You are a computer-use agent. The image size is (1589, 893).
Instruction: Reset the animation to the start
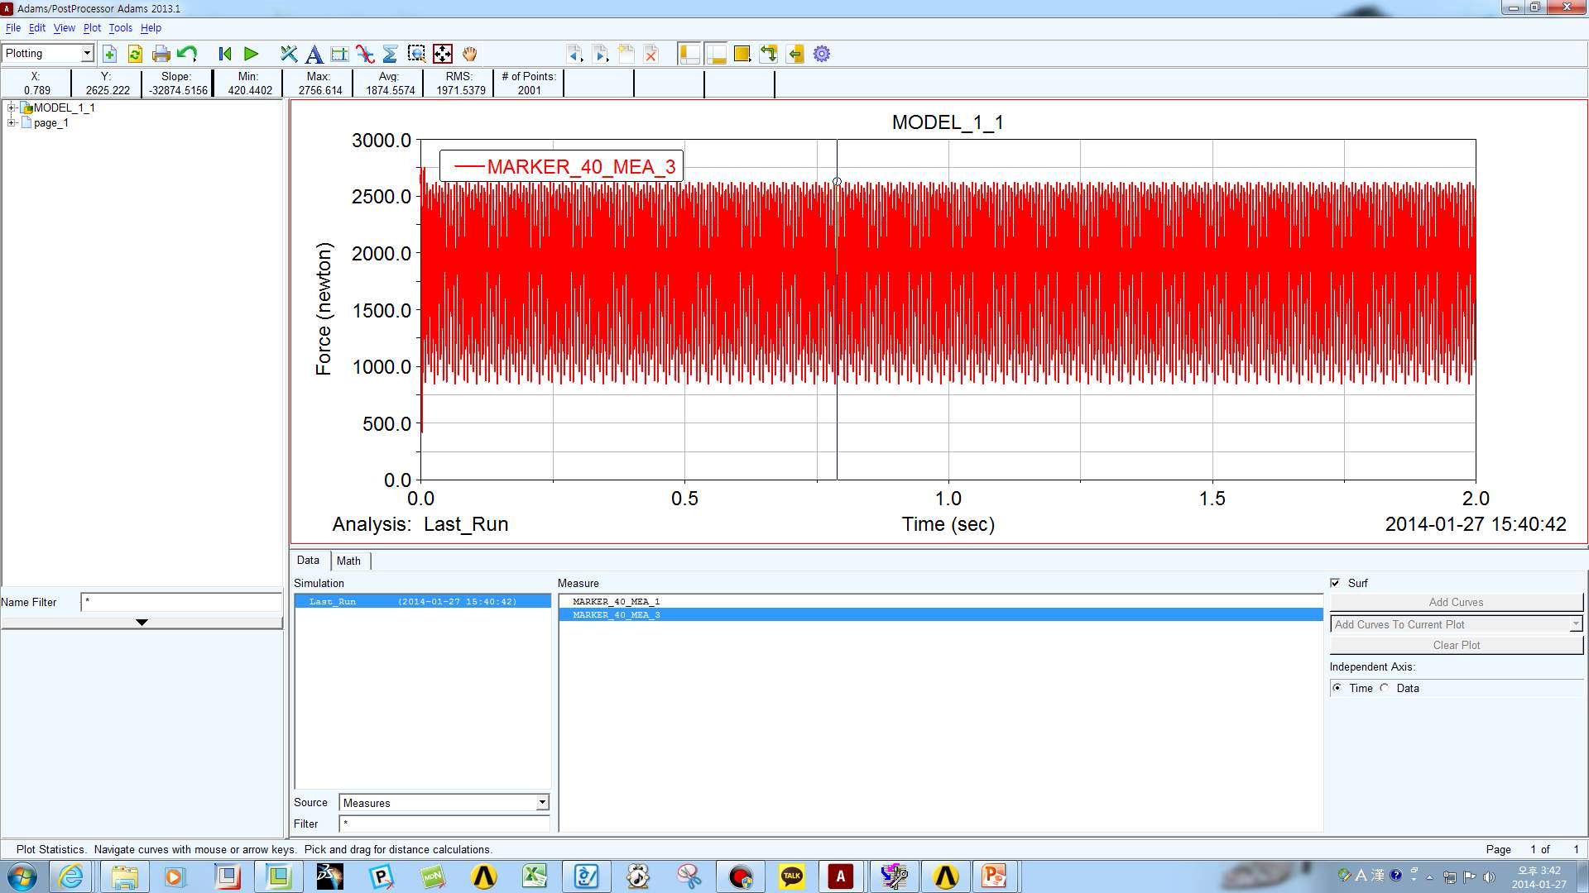224,55
